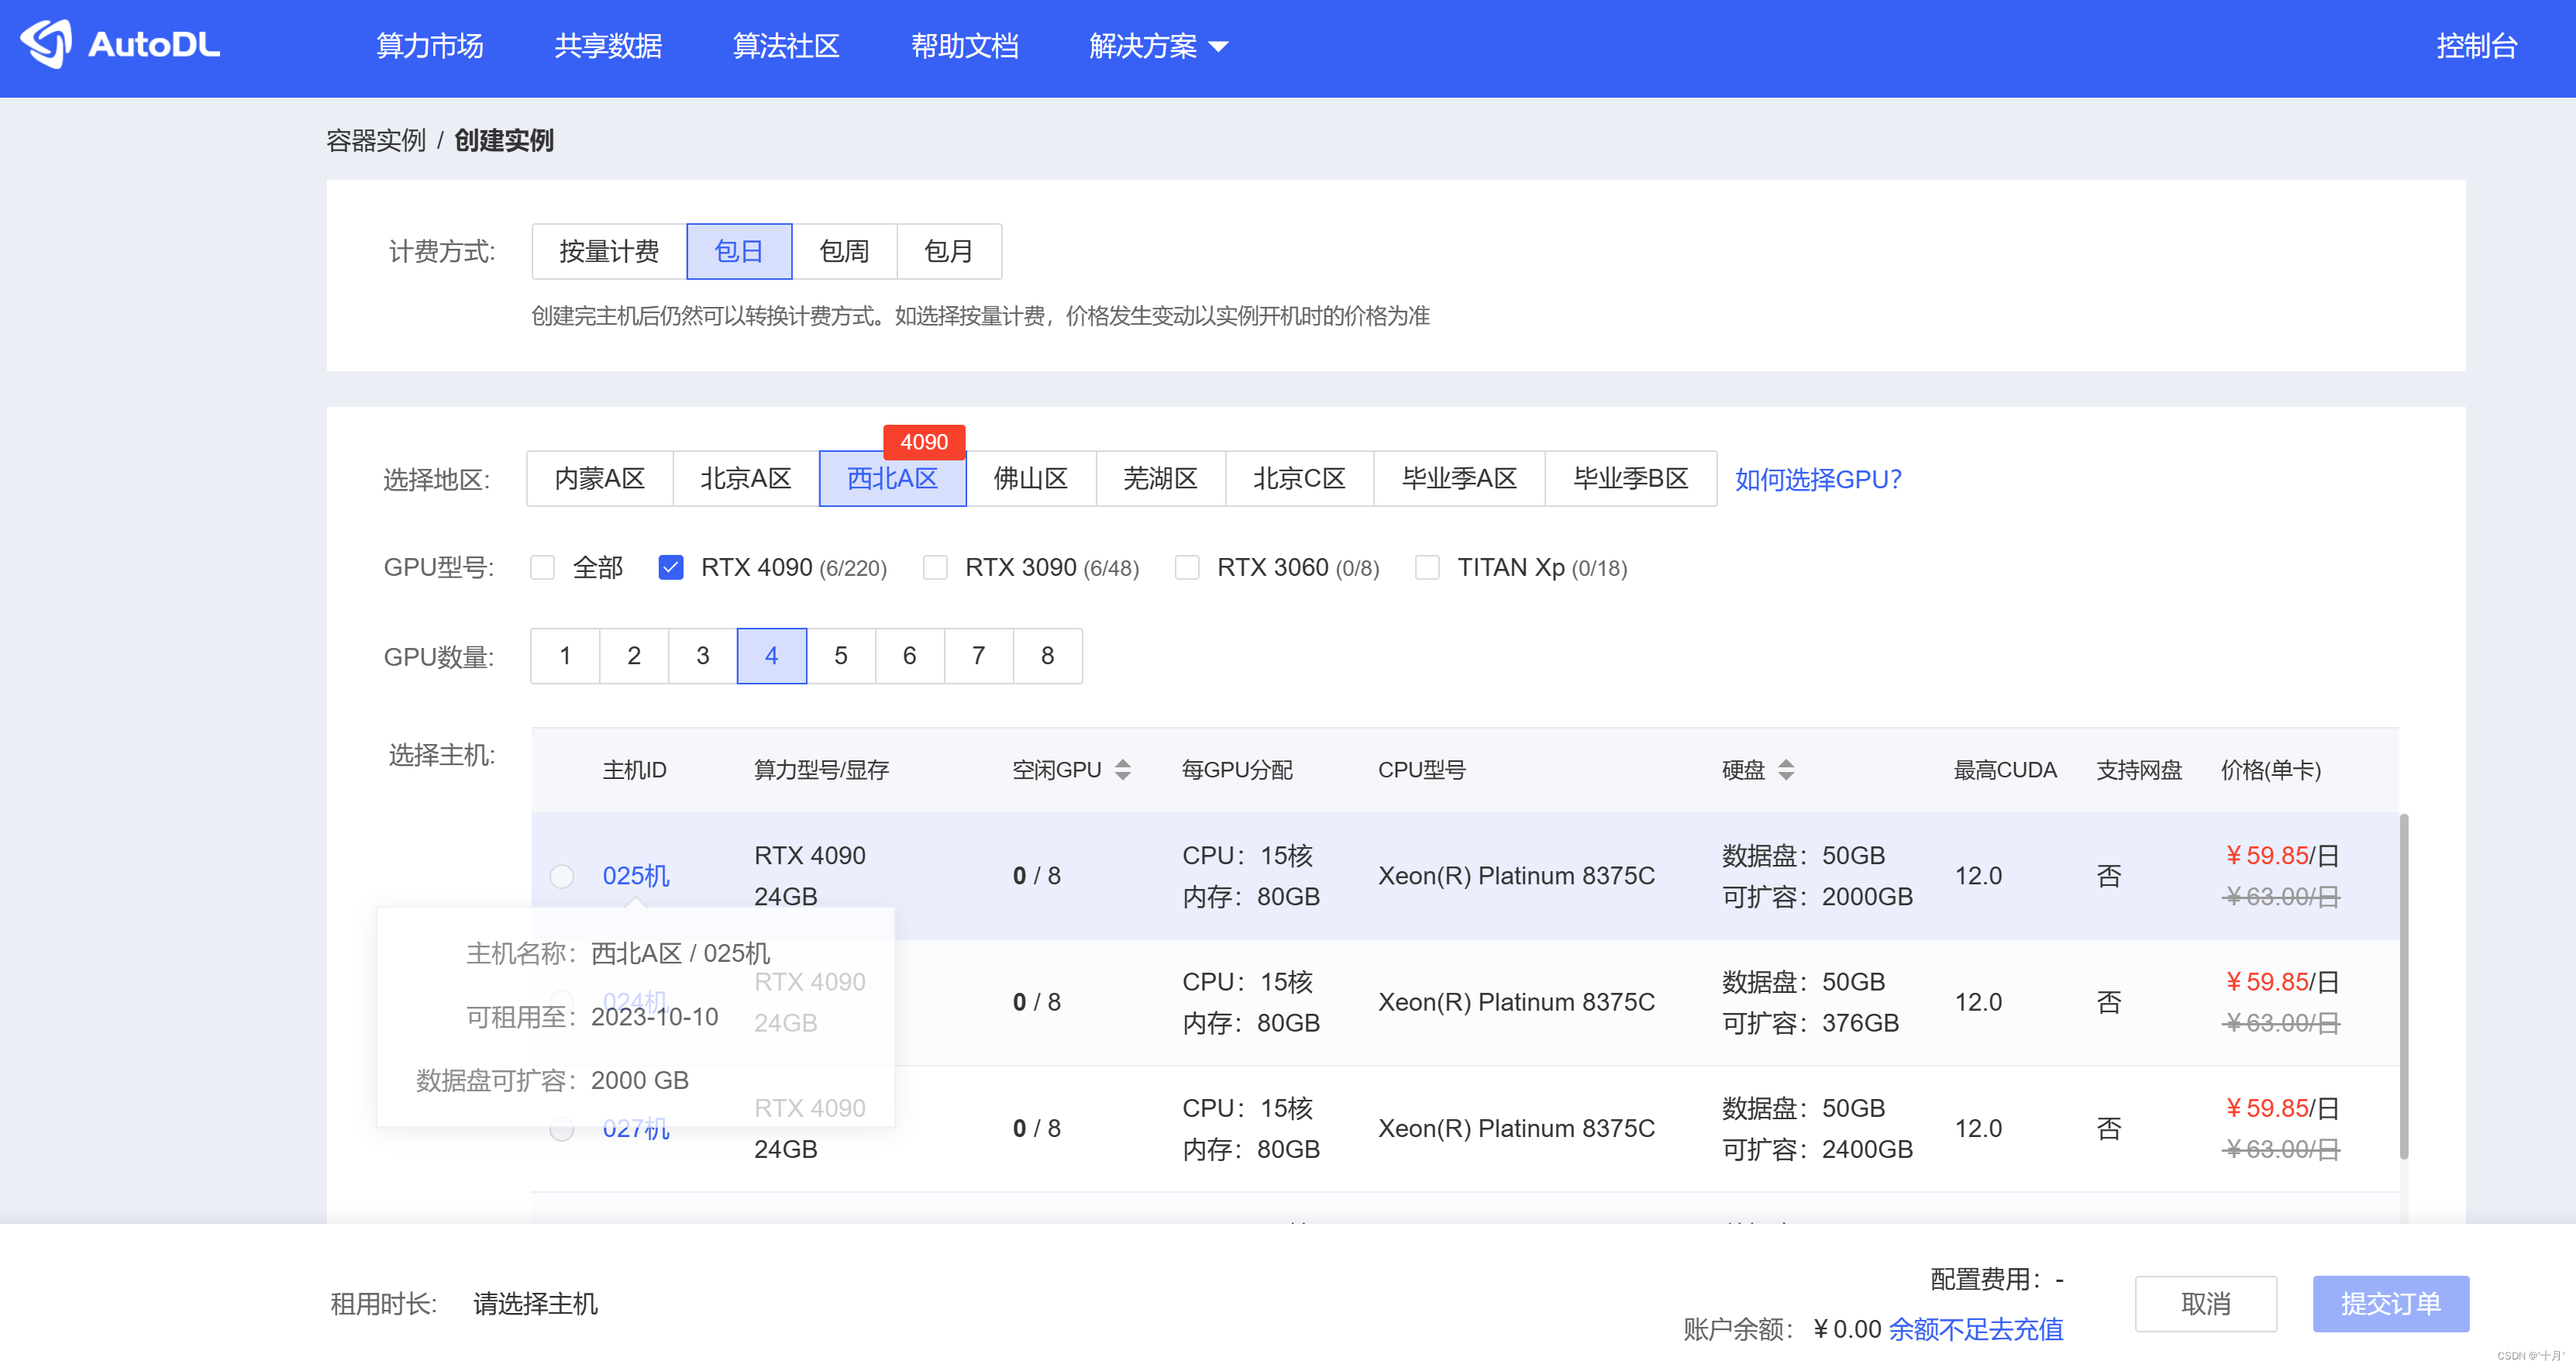Screen dimensions: 2576x1368
Task: Follow 余额不足去充值 recharge link
Action: click(1975, 1329)
